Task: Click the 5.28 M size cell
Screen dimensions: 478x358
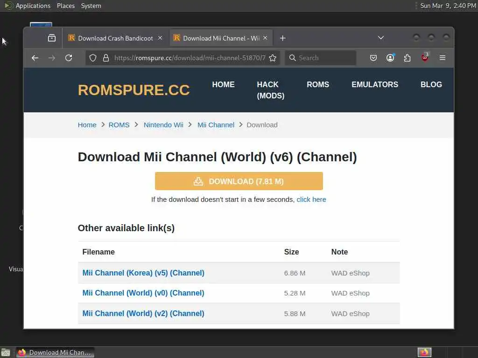Action: coord(295,293)
